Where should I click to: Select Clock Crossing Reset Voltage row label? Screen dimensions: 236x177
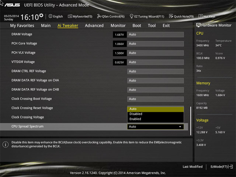point(32,108)
